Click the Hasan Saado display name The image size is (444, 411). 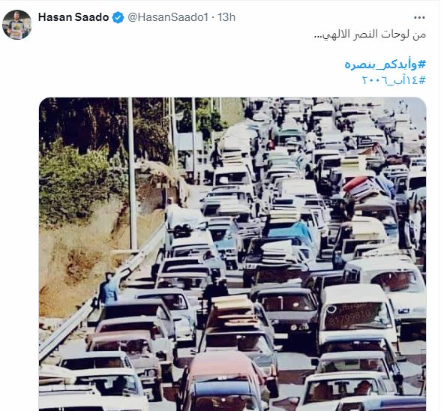coord(73,17)
